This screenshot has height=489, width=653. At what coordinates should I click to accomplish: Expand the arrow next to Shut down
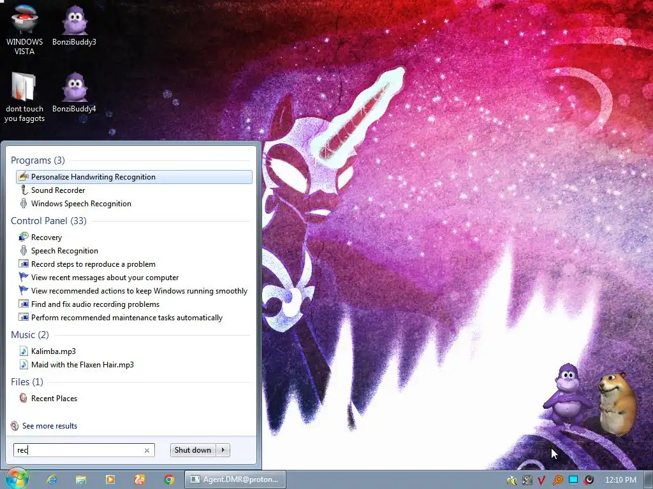click(x=223, y=450)
